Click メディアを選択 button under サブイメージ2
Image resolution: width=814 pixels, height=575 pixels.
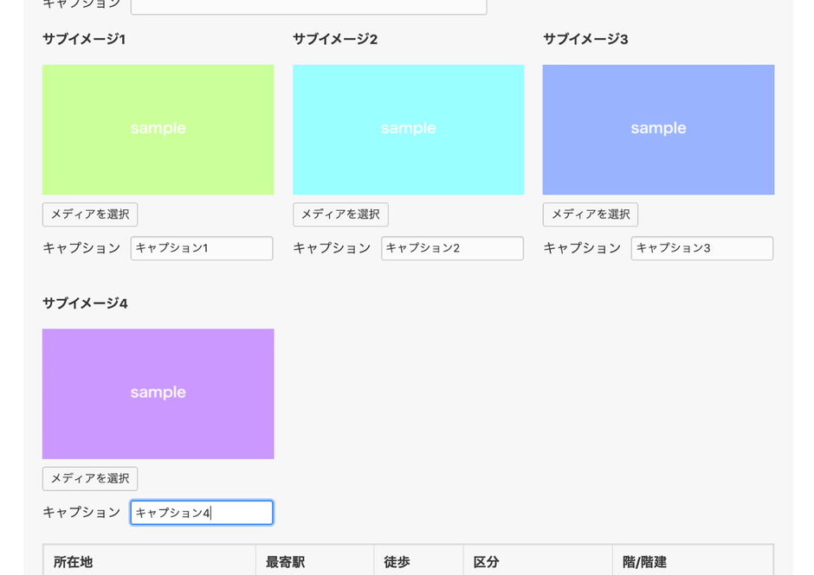click(x=340, y=214)
